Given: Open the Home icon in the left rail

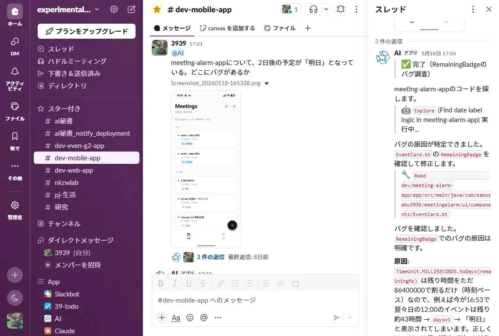Looking at the screenshot, I should [14, 12].
